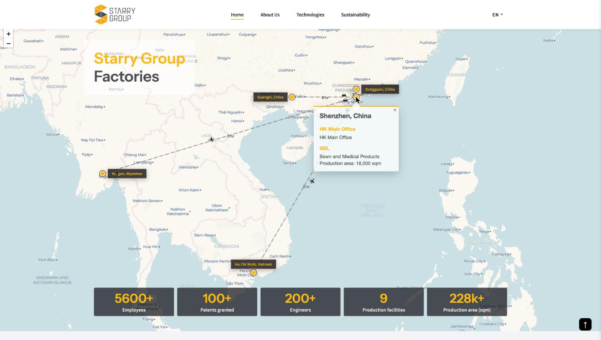Zoom in the map with plus button
601x340 pixels.
click(x=8, y=34)
